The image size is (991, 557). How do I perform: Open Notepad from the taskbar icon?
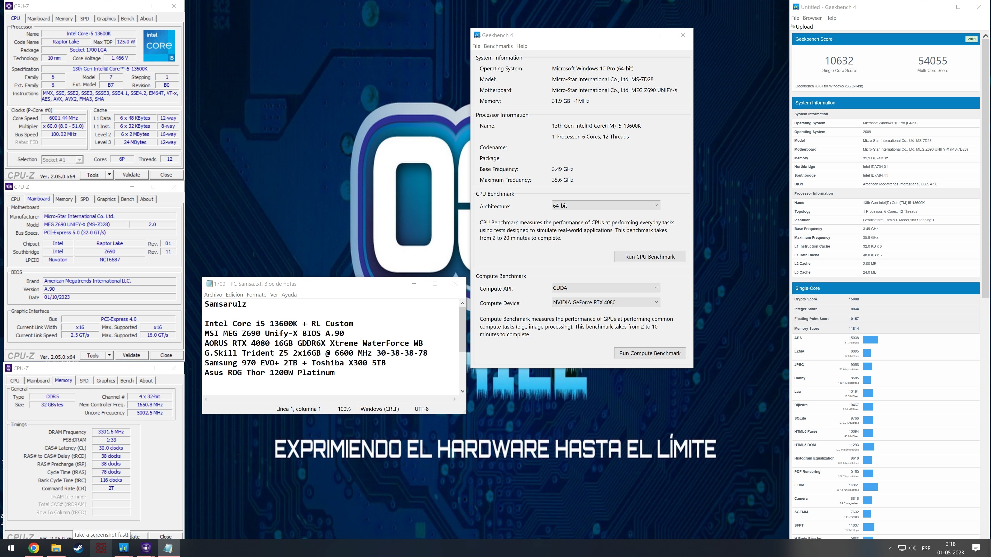168,548
